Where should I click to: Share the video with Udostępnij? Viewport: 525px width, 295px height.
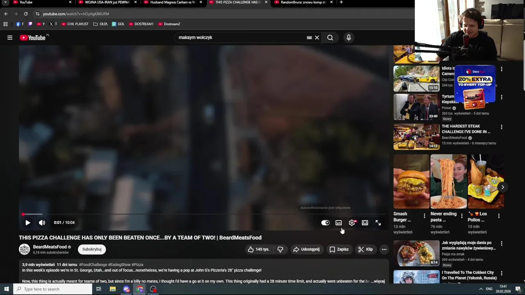pos(306,249)
